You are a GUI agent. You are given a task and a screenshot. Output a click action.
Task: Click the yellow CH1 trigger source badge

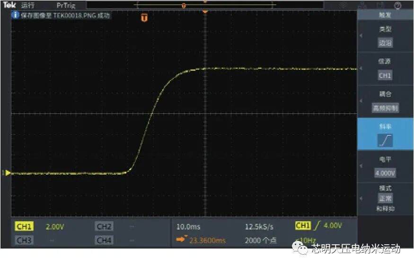coord(303,225)
